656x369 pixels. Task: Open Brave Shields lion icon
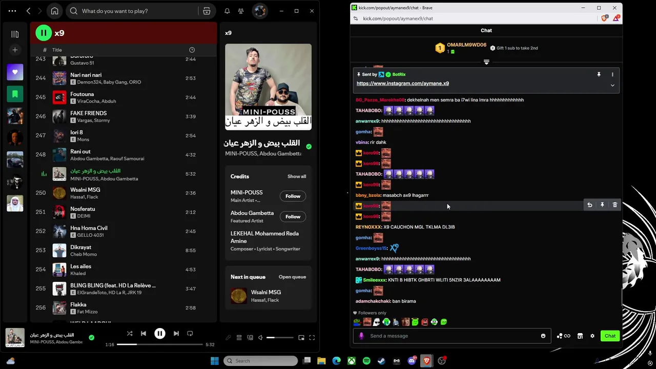click(605, 18)
